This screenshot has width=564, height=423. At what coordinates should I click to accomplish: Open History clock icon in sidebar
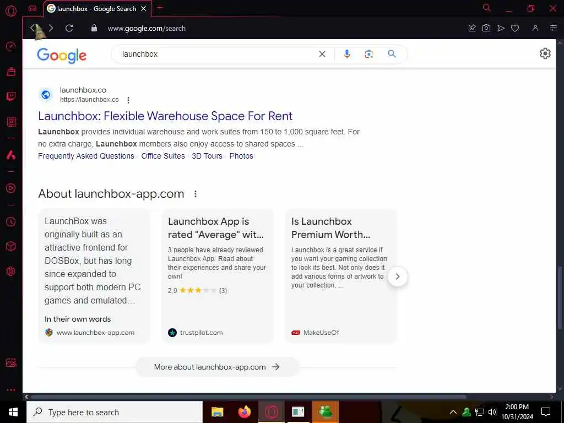pyautogui.click(x=11, y=221)
